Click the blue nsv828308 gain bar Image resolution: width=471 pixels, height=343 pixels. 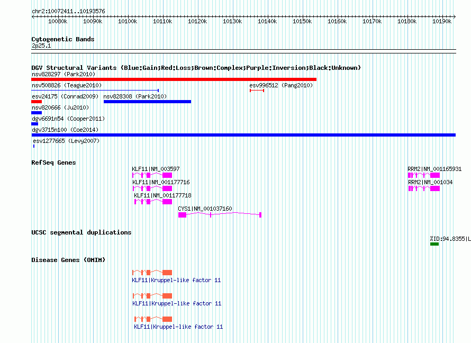147,102
